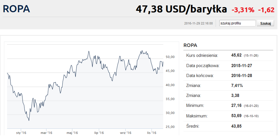
Task: Click the minimum value 27,16
Action: click(236, 105)
